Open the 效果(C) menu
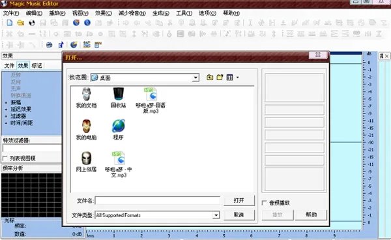 coord(104,13)
